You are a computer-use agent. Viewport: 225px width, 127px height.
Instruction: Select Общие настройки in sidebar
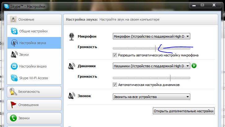tap(34, 31)
